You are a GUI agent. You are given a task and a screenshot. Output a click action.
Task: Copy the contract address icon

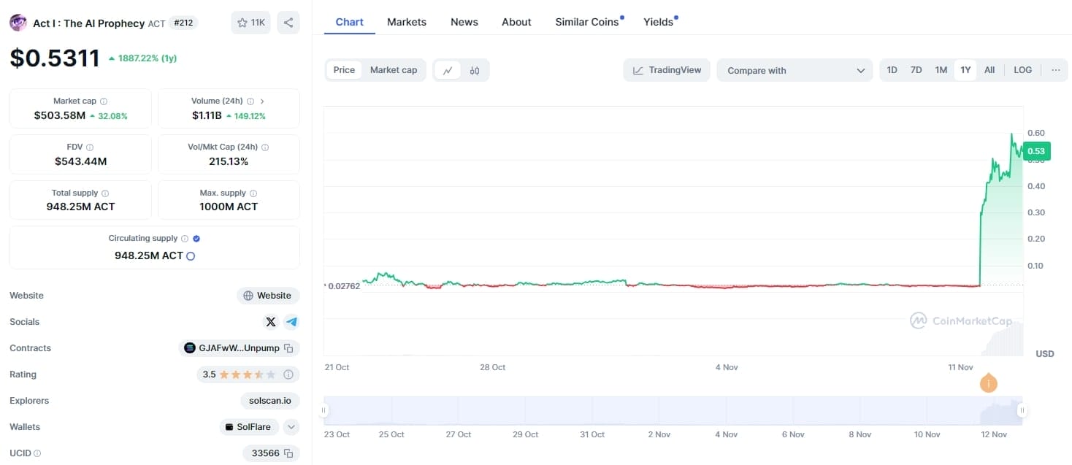(288, 348)
